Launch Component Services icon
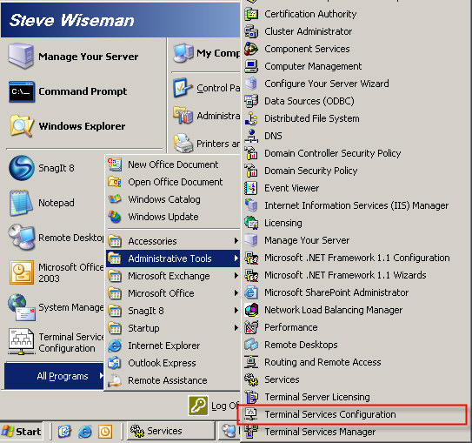Image resolution: width=472 pixels, height=443 pixels. coord(251,49)
